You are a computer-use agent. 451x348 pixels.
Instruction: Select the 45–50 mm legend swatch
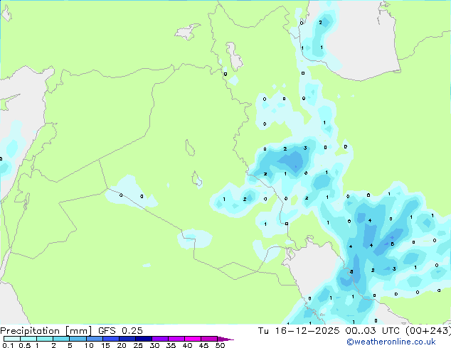209,339
